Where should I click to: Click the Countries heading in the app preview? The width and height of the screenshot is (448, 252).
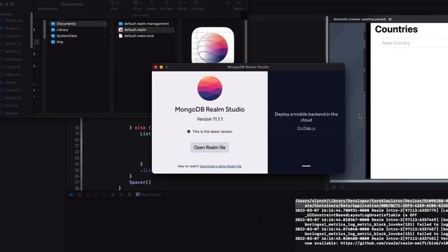(396, 29)
